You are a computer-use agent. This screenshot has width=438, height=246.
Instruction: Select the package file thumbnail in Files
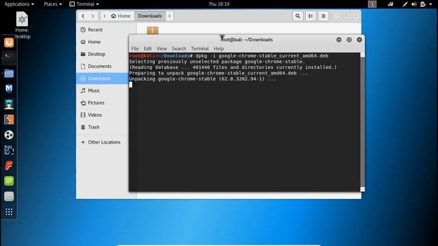[153, 30]
